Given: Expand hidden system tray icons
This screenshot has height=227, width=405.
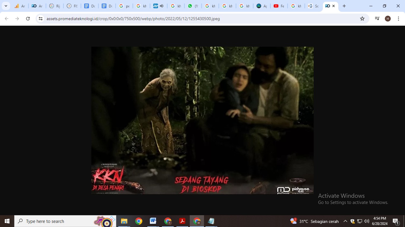Looking at the screenshot, I should point(345,221).
